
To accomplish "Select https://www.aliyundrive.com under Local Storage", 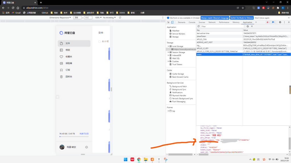I will point(181,49).
